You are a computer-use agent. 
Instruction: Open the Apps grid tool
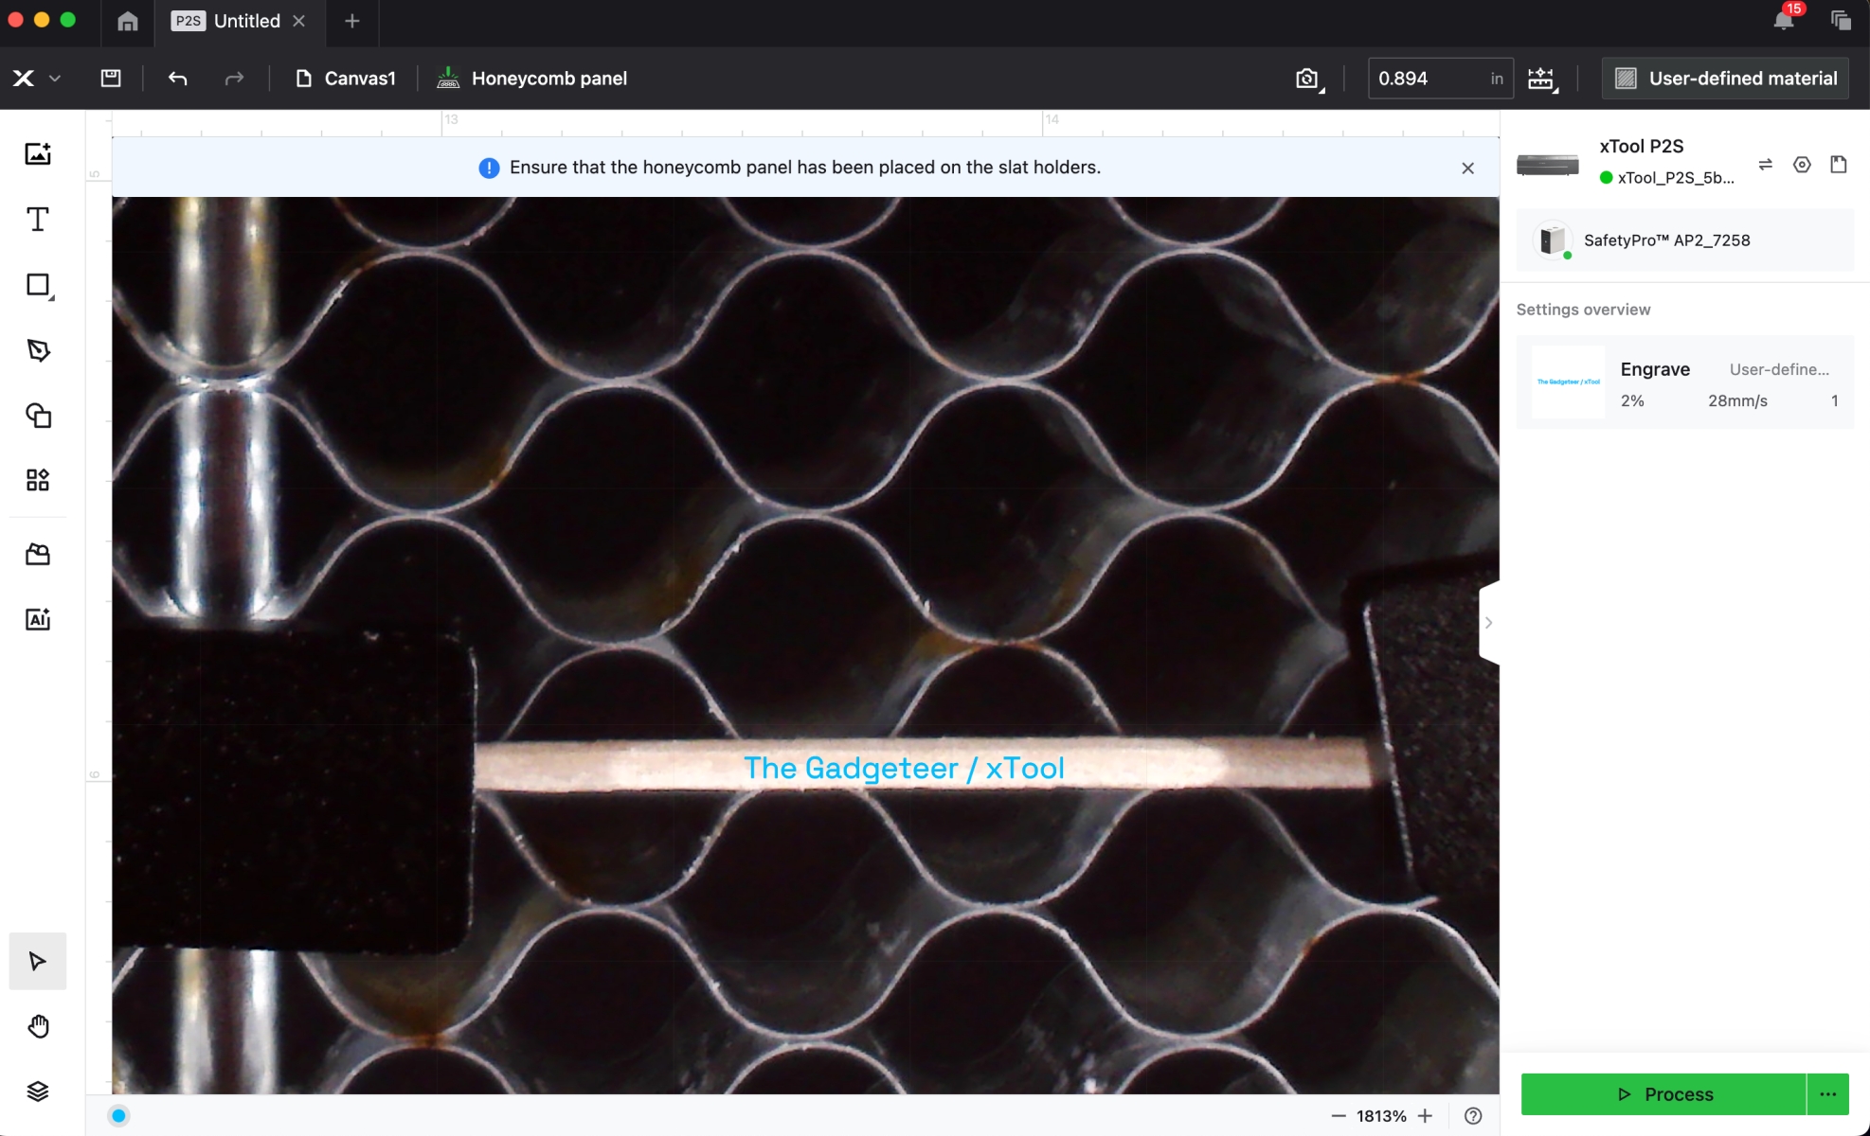(x=38, y=480)
